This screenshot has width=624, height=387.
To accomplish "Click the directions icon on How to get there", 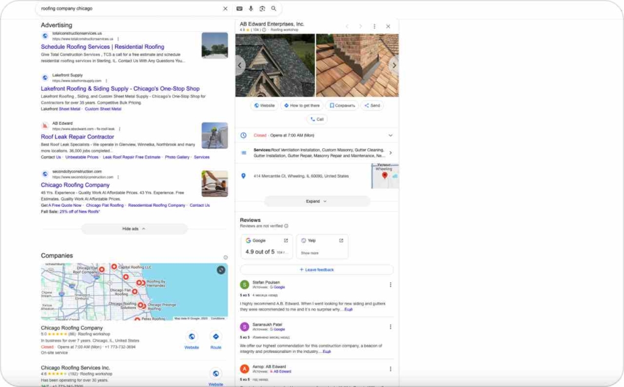I will [x=286, y=105].
